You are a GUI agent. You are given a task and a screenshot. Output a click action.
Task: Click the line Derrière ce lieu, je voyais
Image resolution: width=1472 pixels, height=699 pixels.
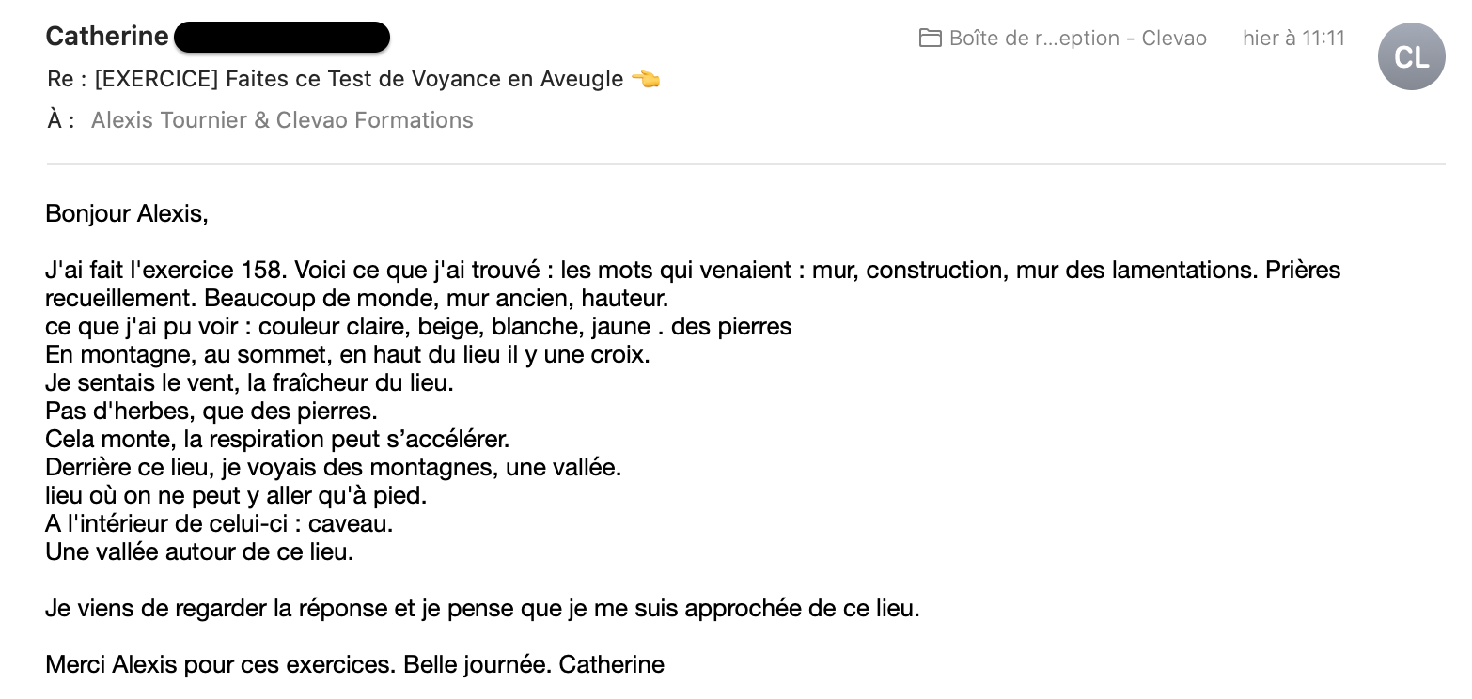pos(334,468)
